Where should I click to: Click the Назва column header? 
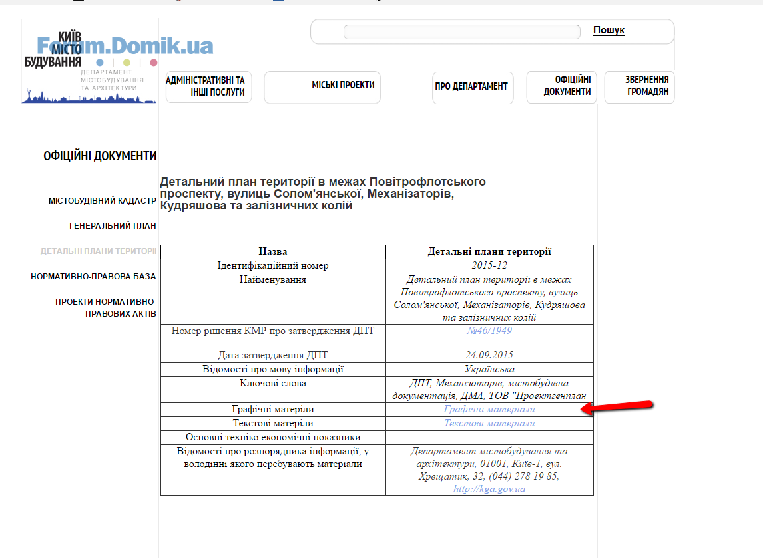[273, 252]
